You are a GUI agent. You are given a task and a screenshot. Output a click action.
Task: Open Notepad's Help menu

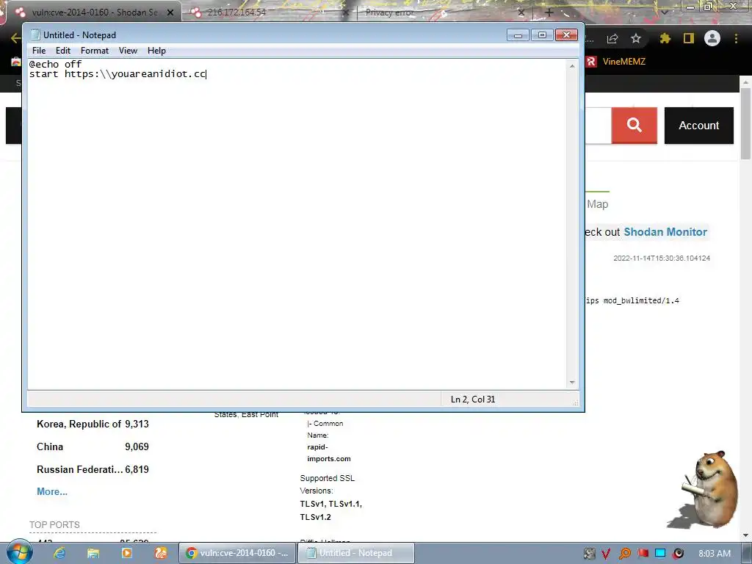[x=156, y=51]
